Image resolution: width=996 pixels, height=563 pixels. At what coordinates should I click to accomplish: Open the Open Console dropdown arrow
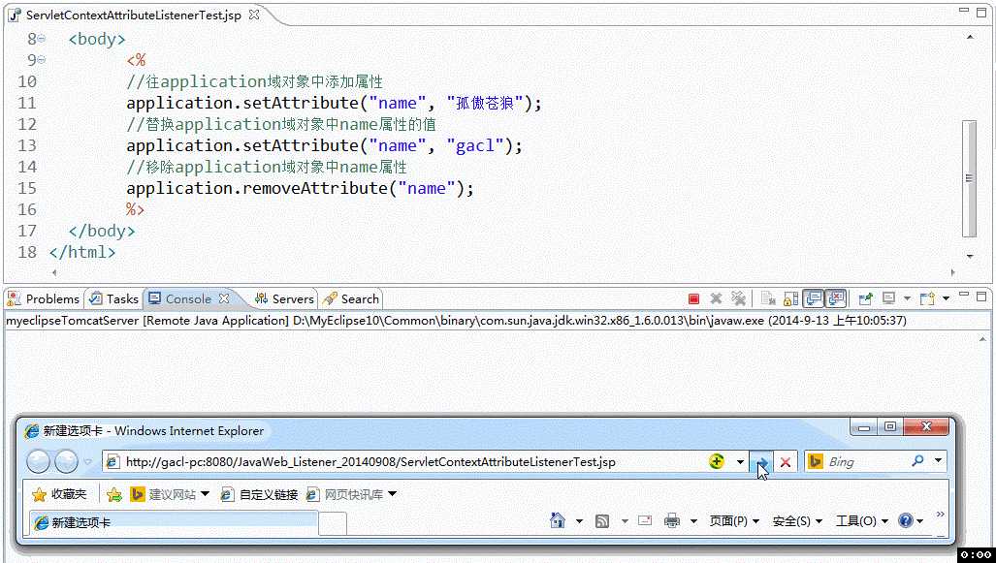click(x=946, y=298)
